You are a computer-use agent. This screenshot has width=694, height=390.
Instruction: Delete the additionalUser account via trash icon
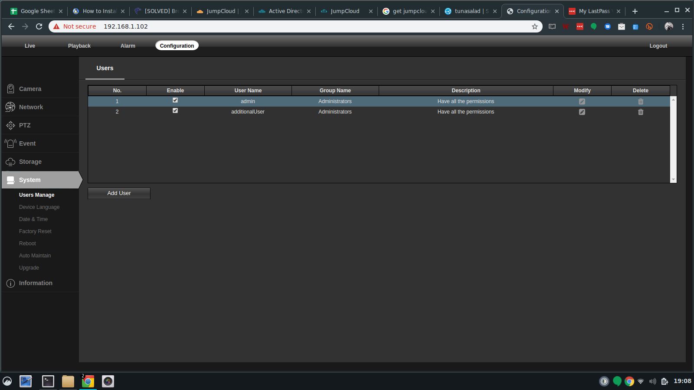(x=640, y=112)
